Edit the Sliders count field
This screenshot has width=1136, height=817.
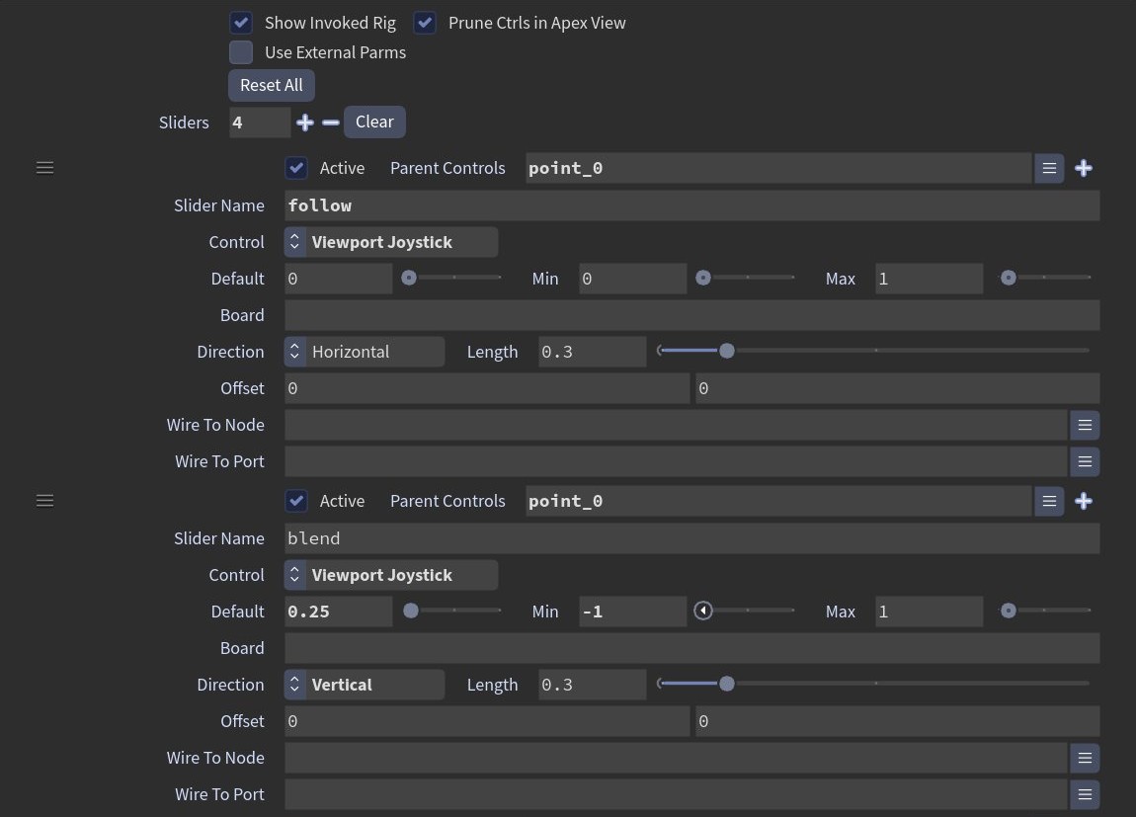pyautogui.click(x=260, y=123)
